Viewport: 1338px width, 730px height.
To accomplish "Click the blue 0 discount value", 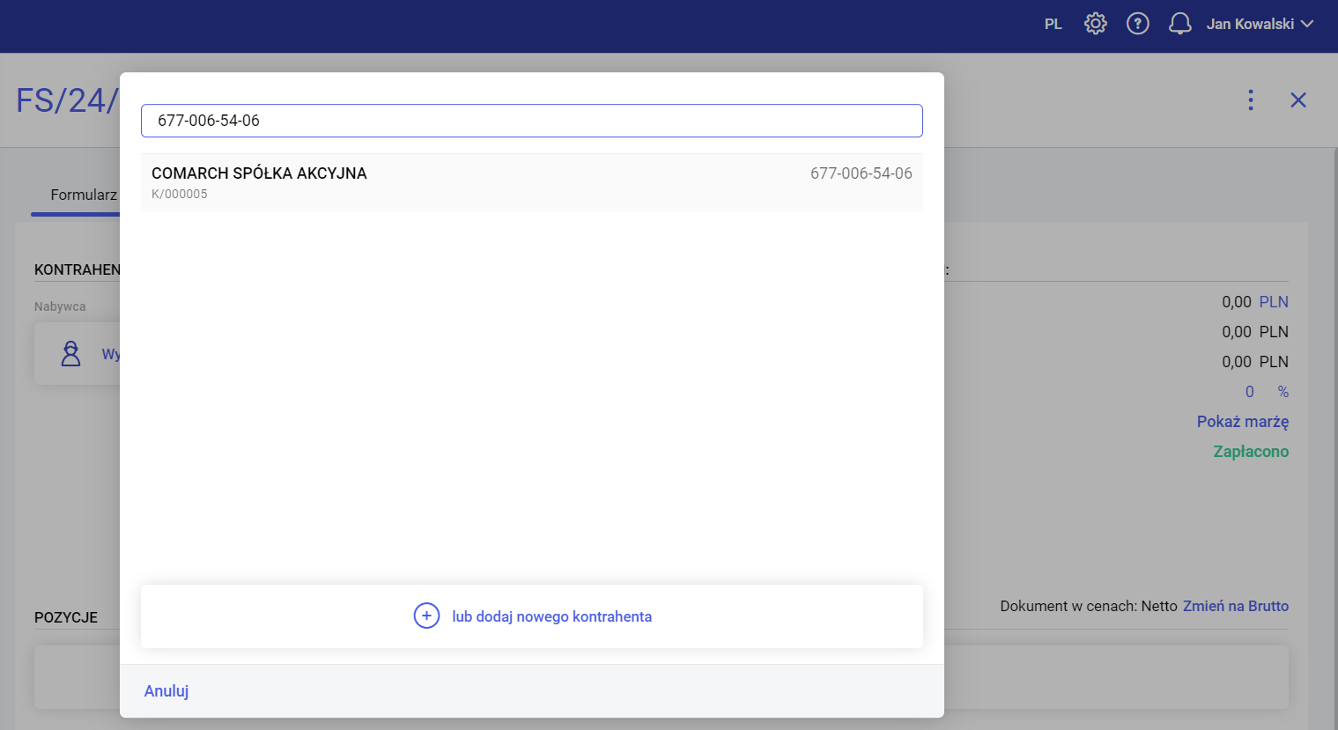I will click(x=1249, y=392).
